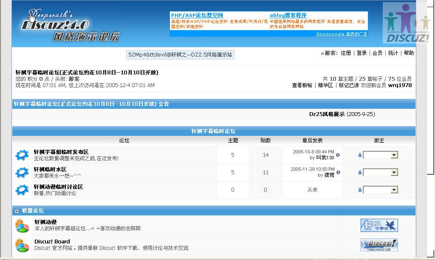Click user 叫我130 in last post column
Viewport: 435px width, 260px height.
[325, 158]
